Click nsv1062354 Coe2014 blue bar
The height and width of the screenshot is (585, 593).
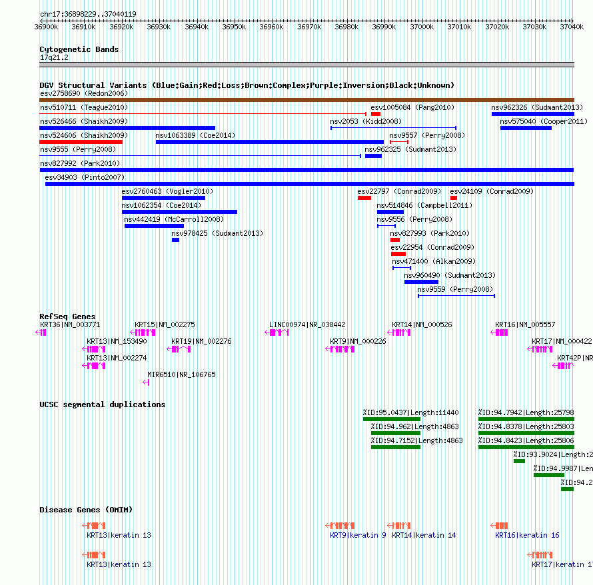point(179,212)
